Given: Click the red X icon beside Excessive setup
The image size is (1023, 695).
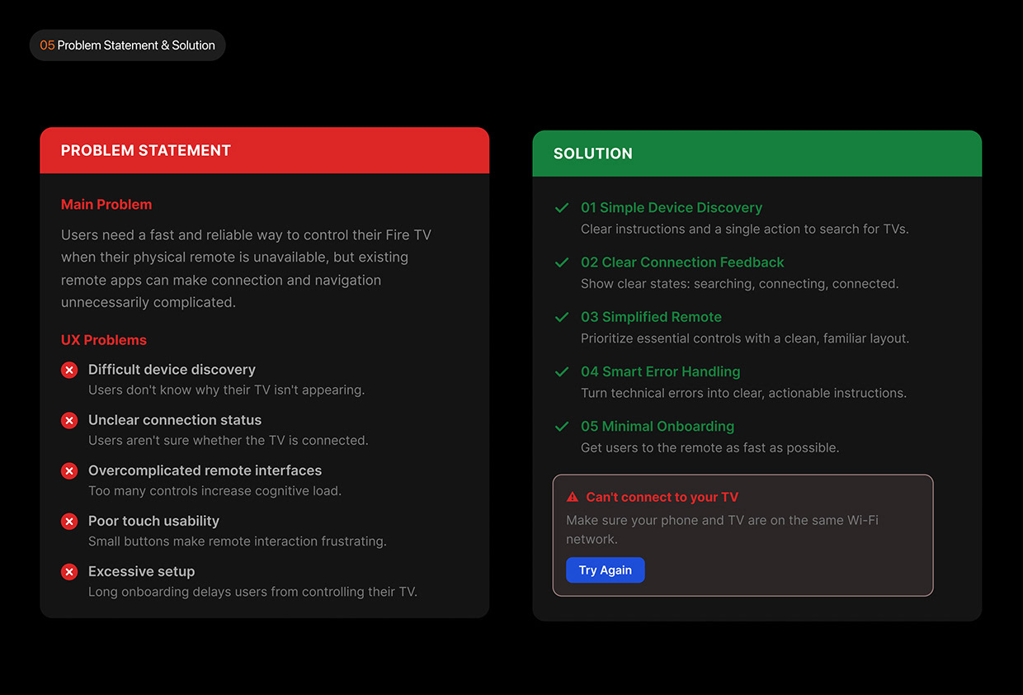Looking at the screenshot, I should pos(69,571).
